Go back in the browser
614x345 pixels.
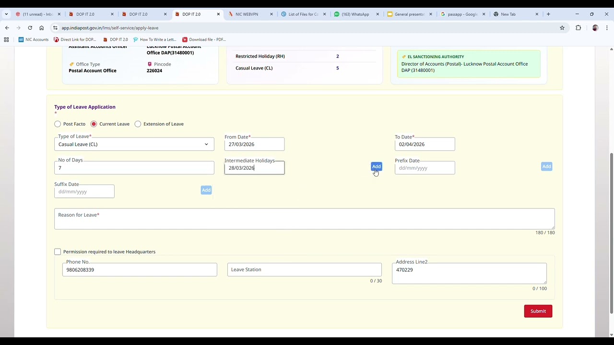[x=7, y=28]
